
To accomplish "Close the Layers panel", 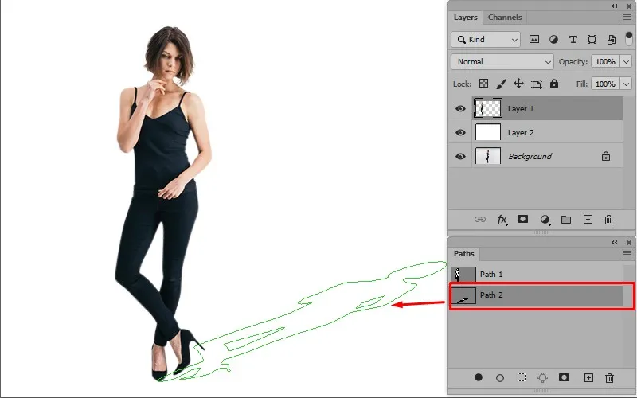I will pos(629,6).
